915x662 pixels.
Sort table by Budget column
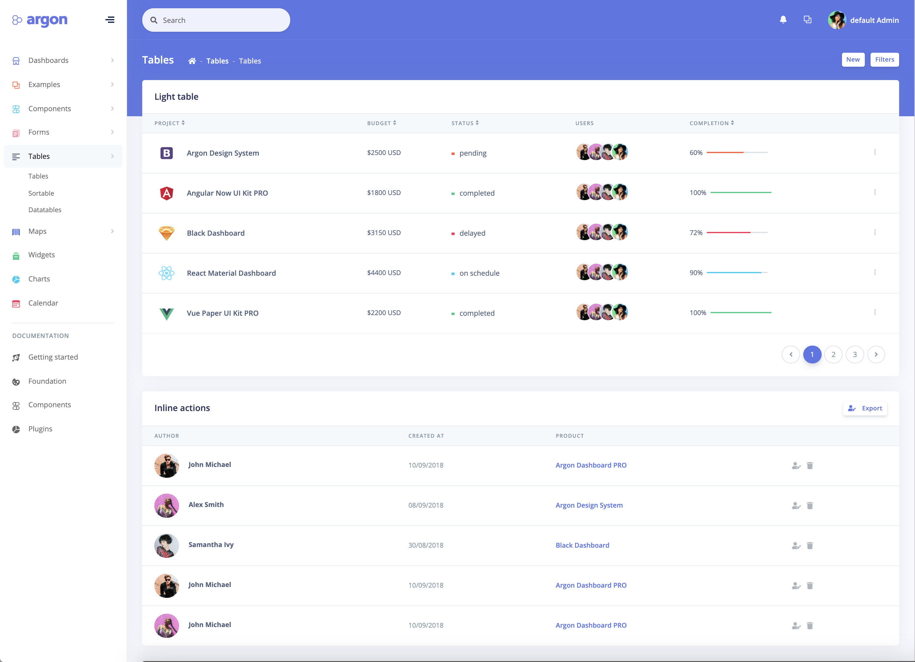pyautogui.click(x=382, y=123)
